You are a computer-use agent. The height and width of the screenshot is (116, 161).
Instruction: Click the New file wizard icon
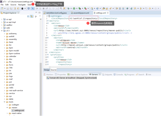click(2, 8)
